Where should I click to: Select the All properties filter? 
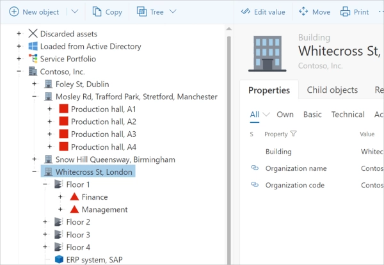255,115
